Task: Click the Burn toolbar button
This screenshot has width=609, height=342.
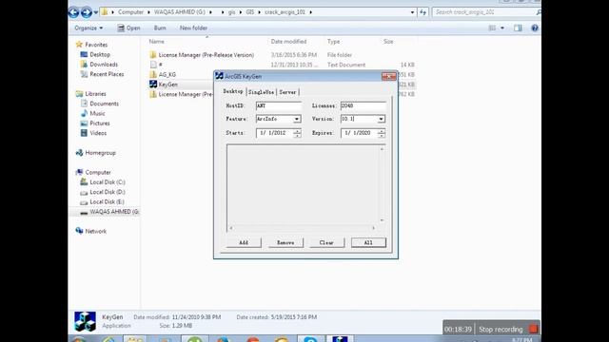Action: (x=160, y=28)
